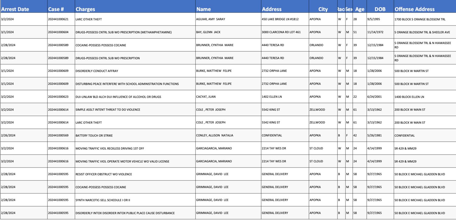This screenshot has width=456, height=220.
Task: Select LARC OTHER THEFT in Aguiar's row
Action: 88,19
